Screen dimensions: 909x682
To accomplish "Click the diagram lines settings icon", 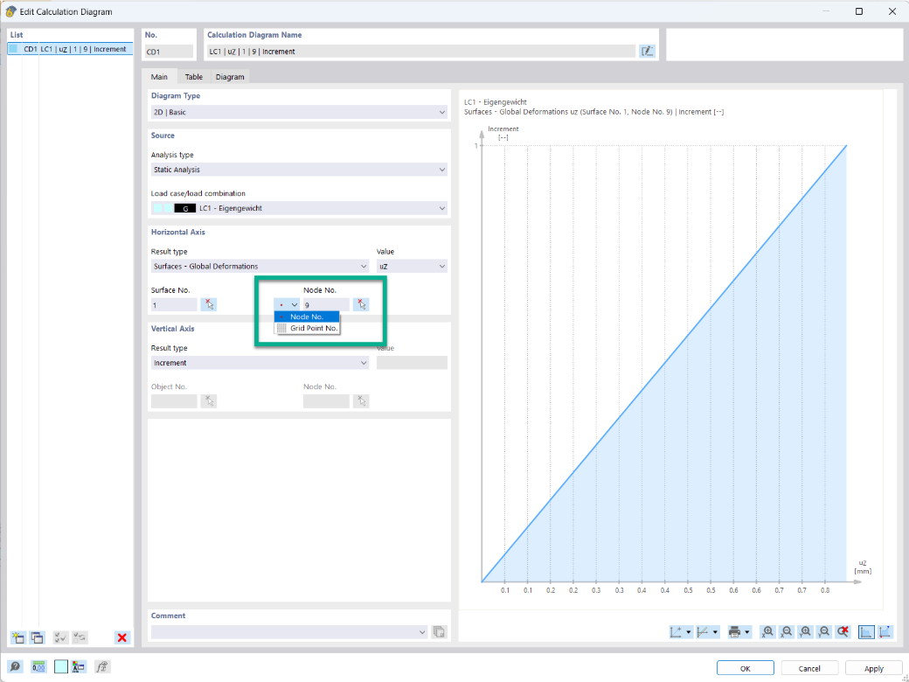I will click(x=704, y=632).
